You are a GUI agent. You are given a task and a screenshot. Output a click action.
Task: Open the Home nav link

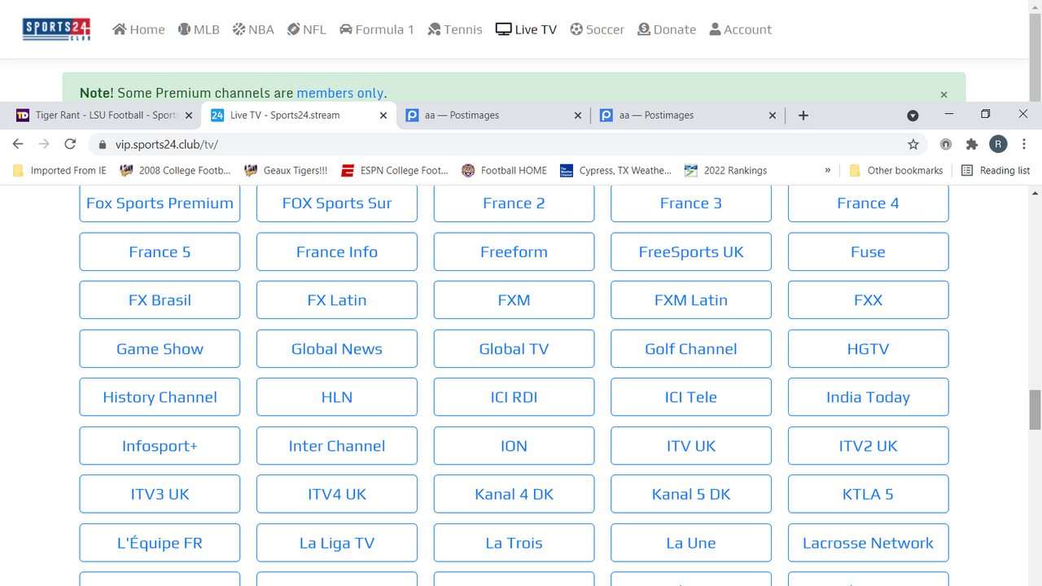point(138,29)
